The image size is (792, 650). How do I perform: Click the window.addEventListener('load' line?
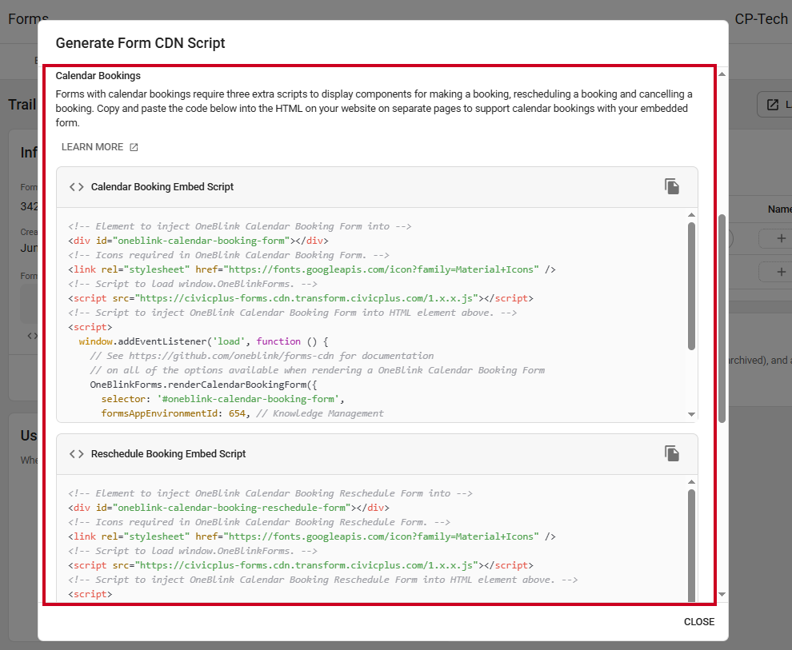tap(203, 341)
